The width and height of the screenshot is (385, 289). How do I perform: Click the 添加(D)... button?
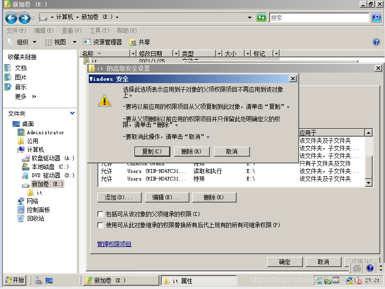(x=119, y=197)
